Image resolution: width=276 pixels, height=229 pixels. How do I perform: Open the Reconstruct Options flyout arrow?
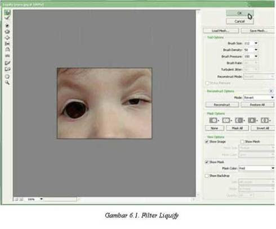[x=271, y=91]
